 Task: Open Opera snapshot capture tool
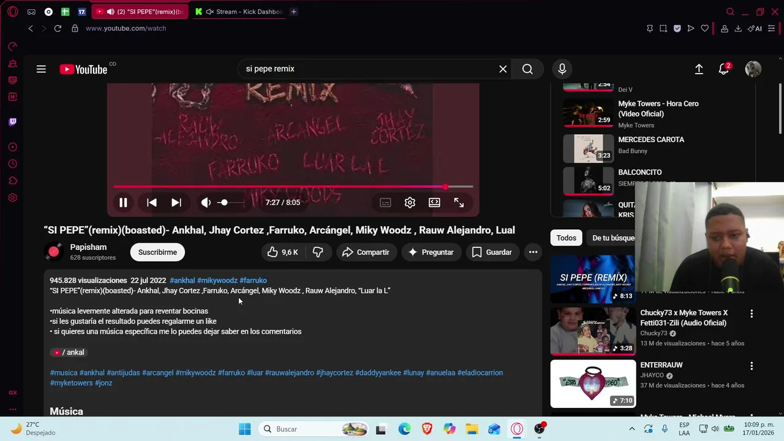click(663, 28)
